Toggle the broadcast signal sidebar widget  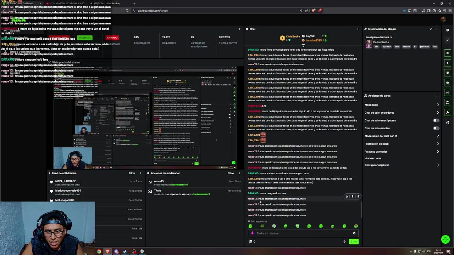[x=448, y=92]
